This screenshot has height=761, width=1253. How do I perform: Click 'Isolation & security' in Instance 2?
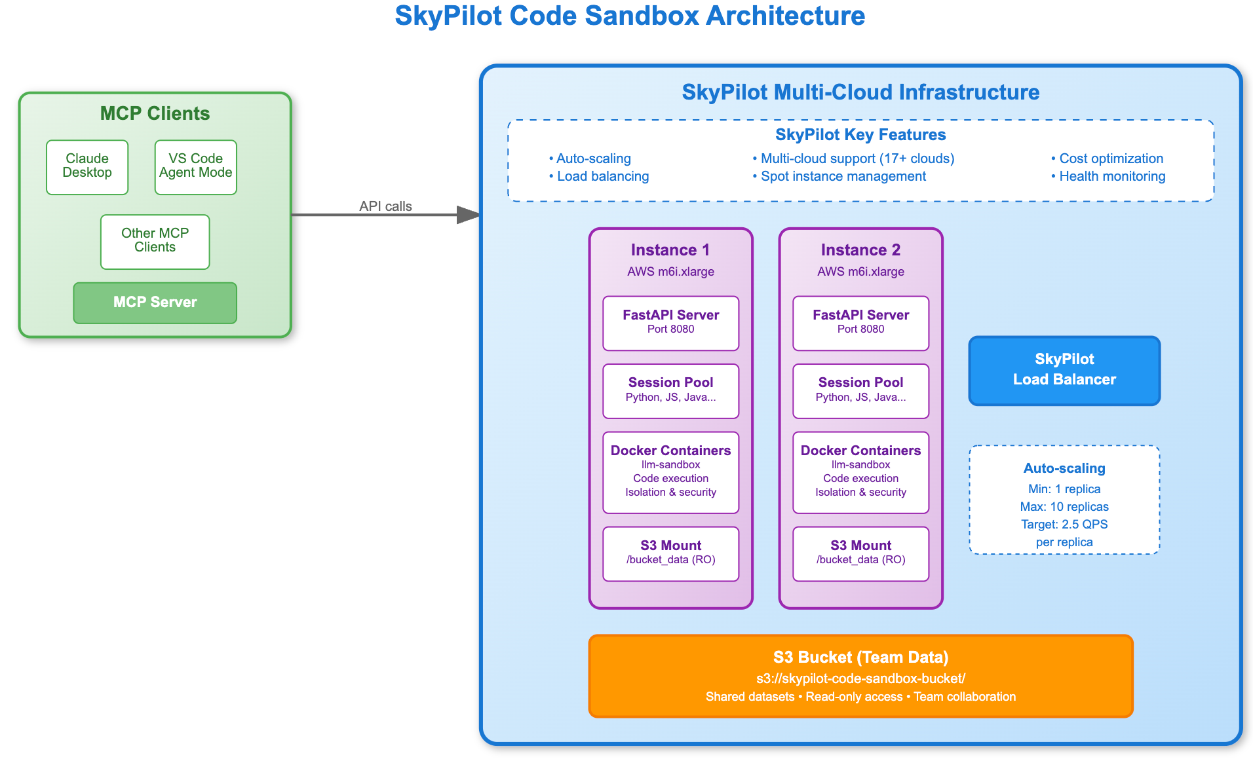860,492
